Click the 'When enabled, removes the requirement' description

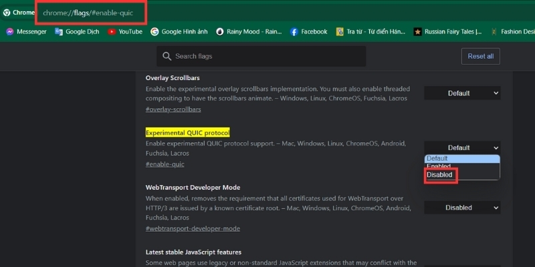click(278, 208)
